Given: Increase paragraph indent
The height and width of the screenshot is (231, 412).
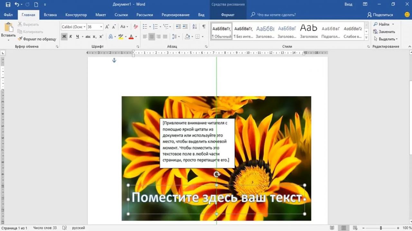Looking at the screenshot, I should coord(185,27).
